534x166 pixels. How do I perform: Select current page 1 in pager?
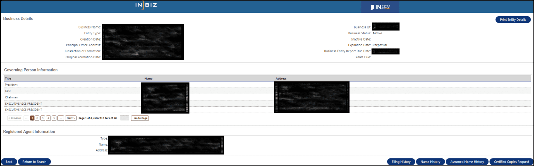pos(32,118)
